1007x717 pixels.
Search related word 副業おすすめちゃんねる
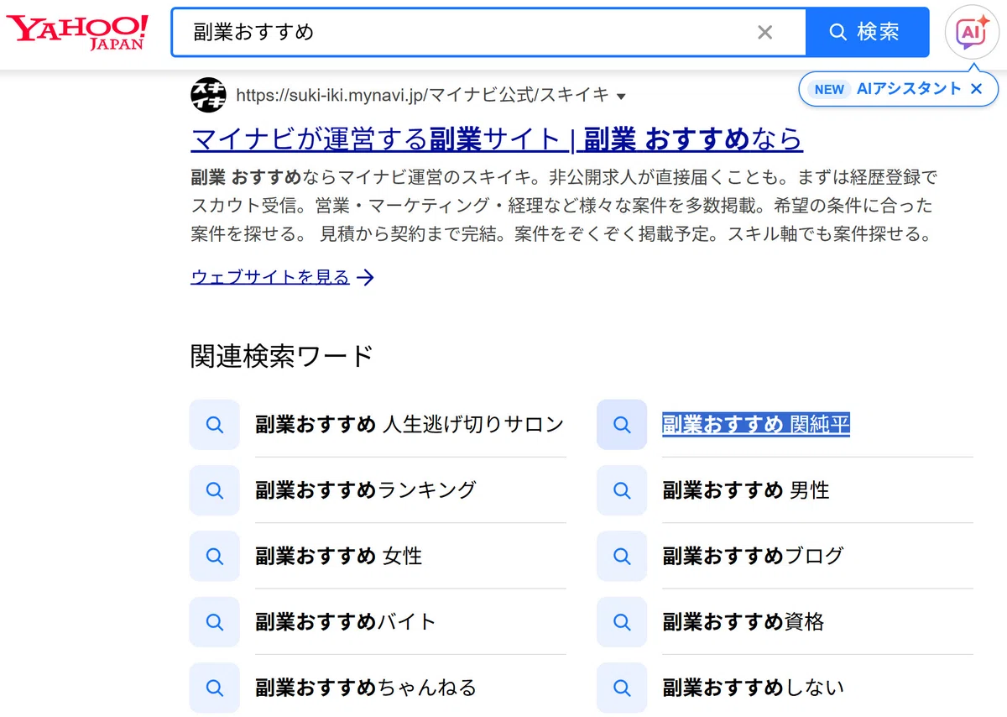click(366, 688)
